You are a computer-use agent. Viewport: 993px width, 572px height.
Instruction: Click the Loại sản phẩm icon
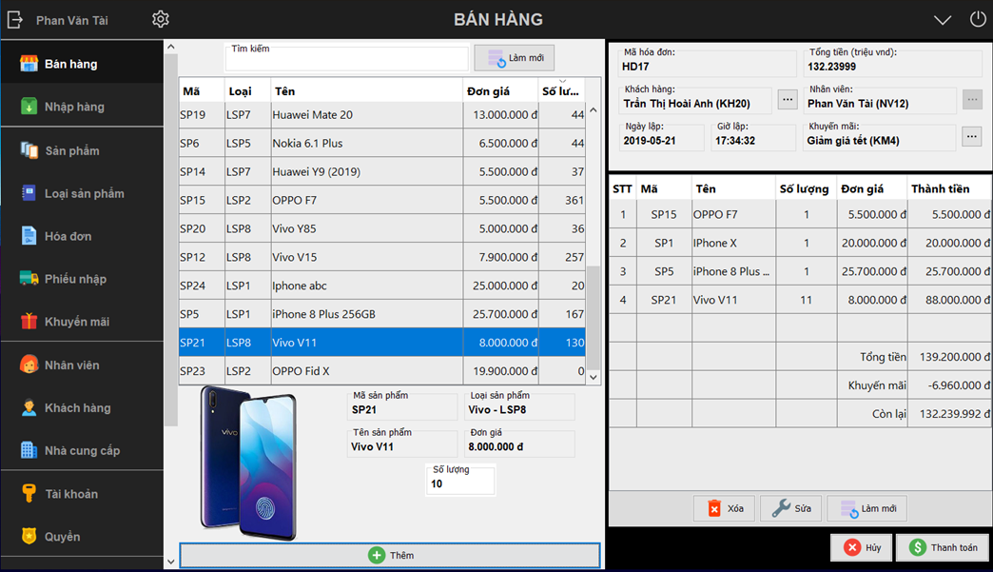[x=29, y=192]
